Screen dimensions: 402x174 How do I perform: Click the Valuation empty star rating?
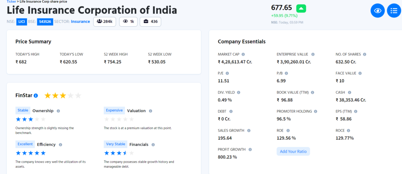119,119
